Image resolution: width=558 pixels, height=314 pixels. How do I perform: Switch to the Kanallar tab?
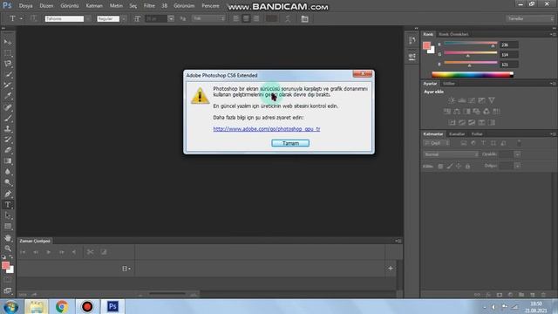click(457, 134)
